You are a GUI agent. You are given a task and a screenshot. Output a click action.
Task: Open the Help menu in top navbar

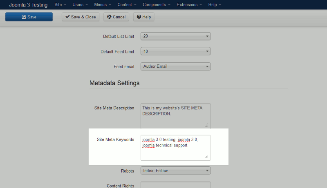[x=215, y=4]
